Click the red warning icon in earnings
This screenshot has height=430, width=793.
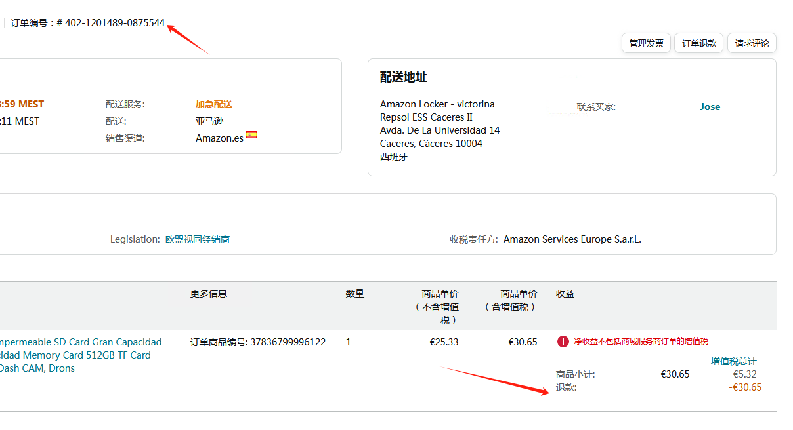click(x=563, y=342)
